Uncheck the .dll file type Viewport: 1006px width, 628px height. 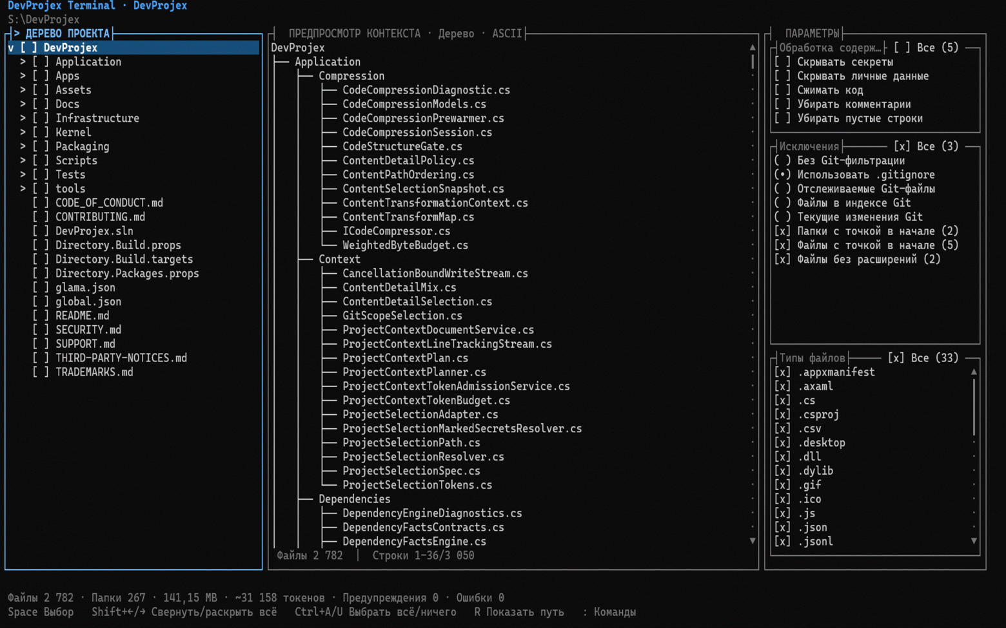(x=782, y=457)
